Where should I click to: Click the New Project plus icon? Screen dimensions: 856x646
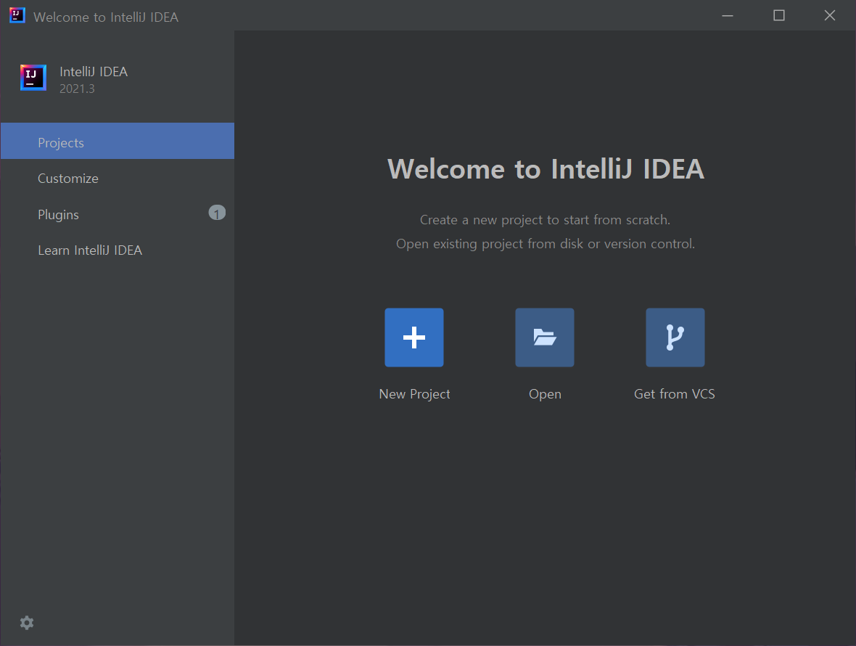[x=413, y=338]
